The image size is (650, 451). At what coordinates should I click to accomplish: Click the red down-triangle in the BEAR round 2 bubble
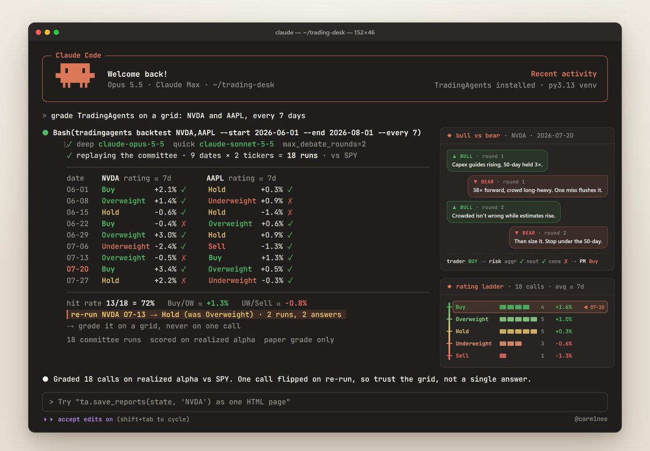pyautogui.click(x=517, y=233)
